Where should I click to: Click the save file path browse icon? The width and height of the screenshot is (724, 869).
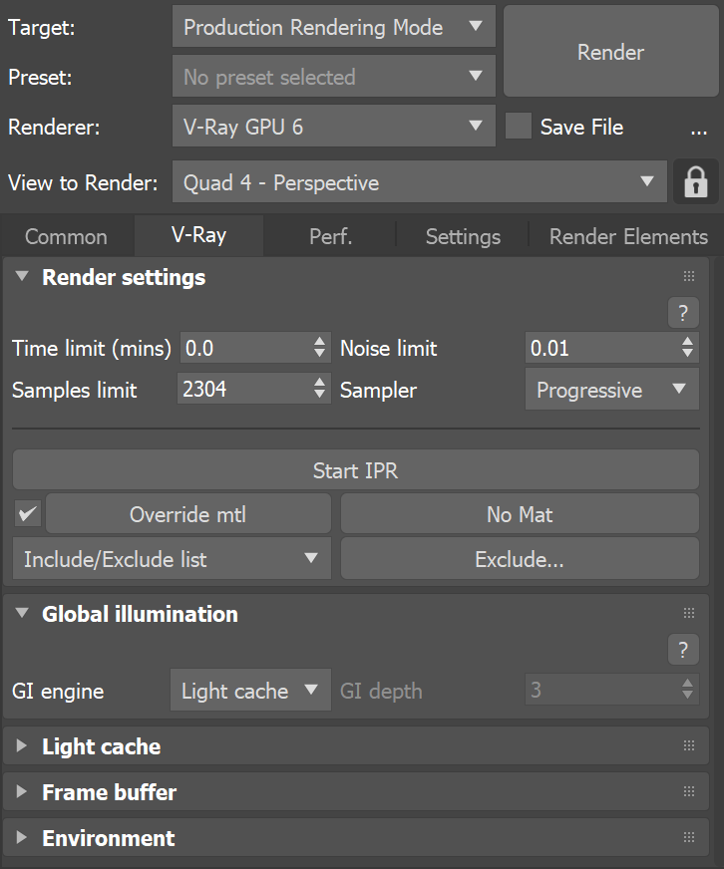(700, 129)
